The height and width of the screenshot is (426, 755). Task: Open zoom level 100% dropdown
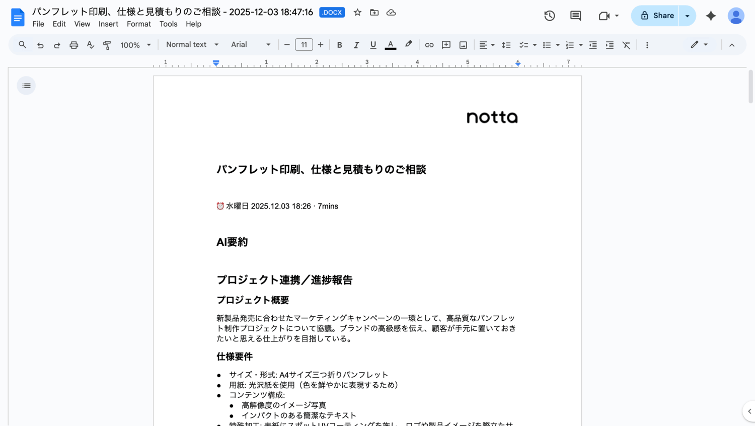pyautogui.click(x=135, y=45)
